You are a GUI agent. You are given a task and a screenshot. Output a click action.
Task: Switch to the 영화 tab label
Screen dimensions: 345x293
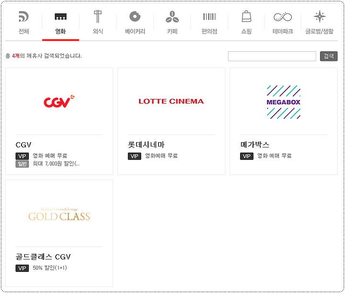click(60, 31)
